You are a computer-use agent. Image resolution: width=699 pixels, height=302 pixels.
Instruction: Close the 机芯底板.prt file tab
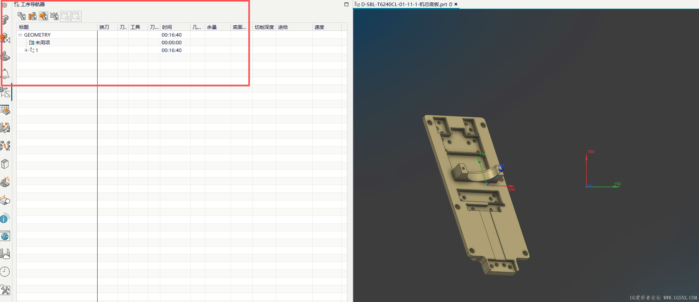click(456, 4)
